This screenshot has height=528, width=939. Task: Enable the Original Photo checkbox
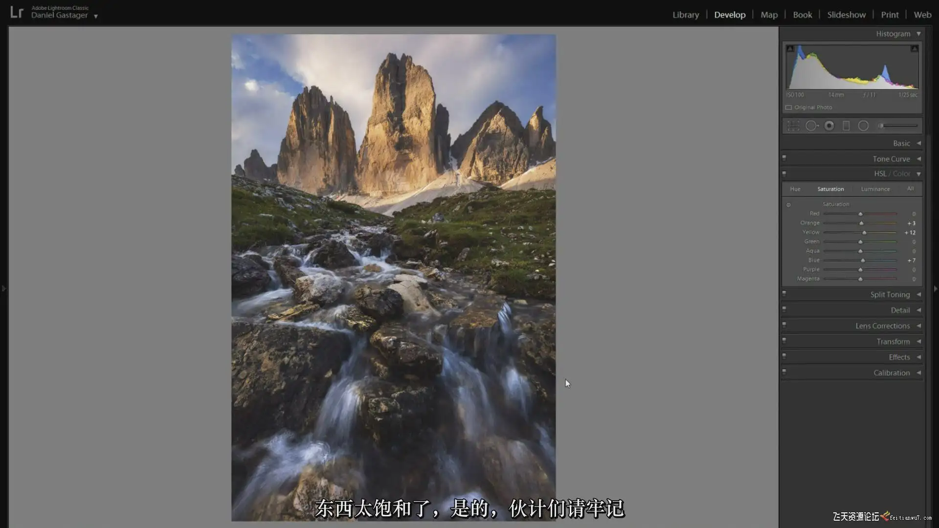click(788, 108)
